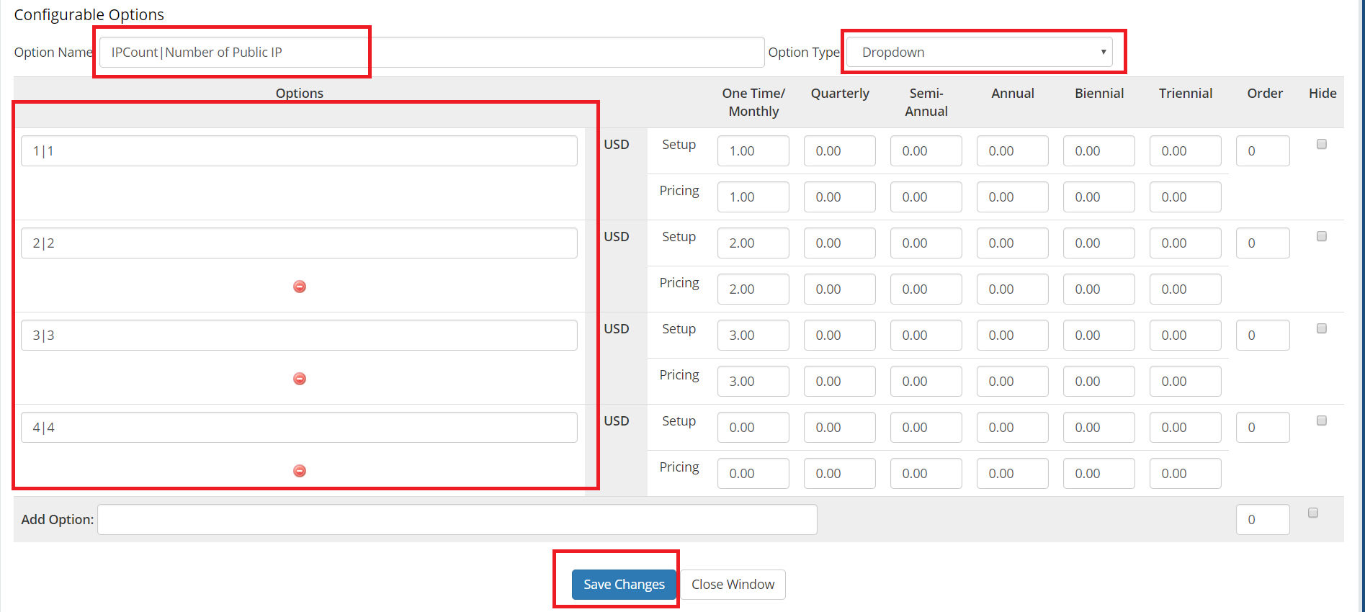Screen dimensions: 1365x612
Task: Edit 3|3 Setup Triennial field
Action: pyautogui.click(x=1186, y=336)
